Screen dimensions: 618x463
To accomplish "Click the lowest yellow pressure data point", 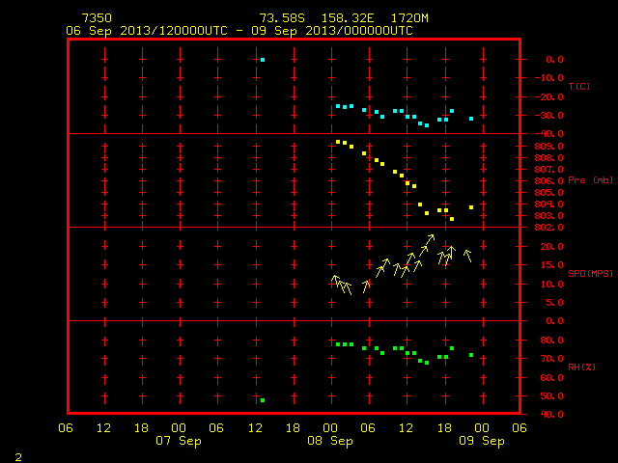I will [452, 219].
